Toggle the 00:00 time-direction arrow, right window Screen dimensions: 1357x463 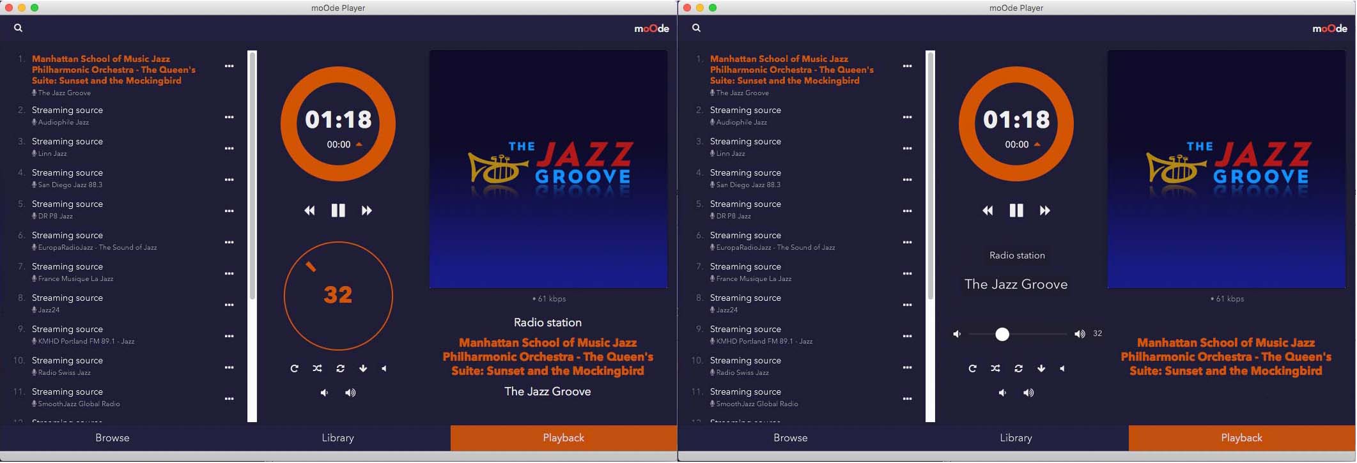point(1037,144)
